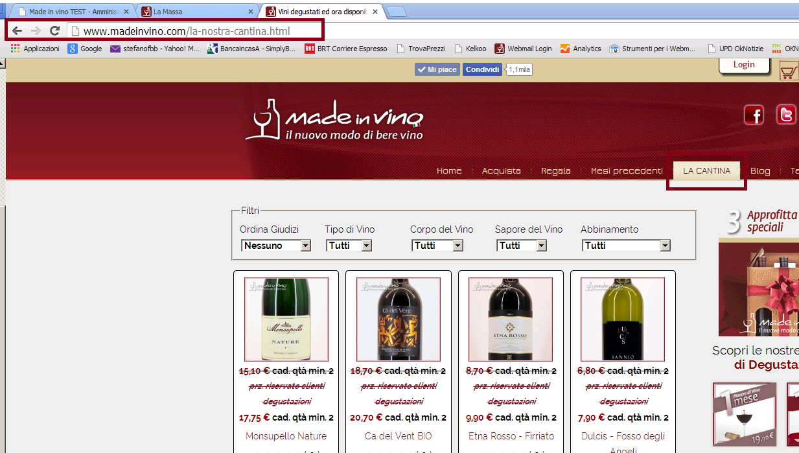Viewport: 799px width, 453px height.
Task: Open Strumenti per i Webmaster bookmark
Action: click(x=653, y=49)
